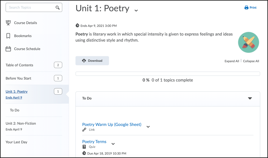
Task: Click the search magnifier icon
Action: 57,8
